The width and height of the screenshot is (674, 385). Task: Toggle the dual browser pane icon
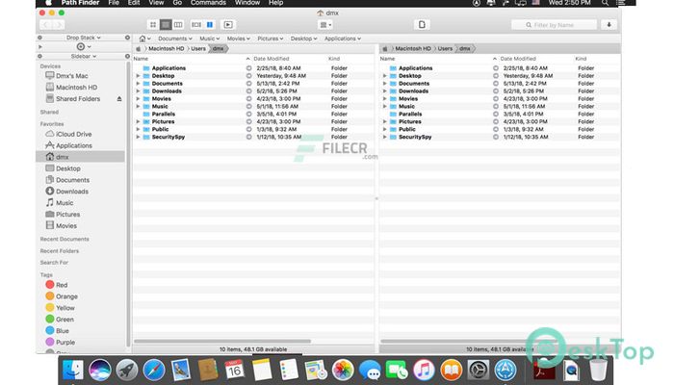pos(196,25)
